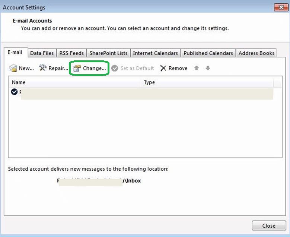290x237 pixels.
Task: Go to Internet Calendars tab
Action: (155, 53)
